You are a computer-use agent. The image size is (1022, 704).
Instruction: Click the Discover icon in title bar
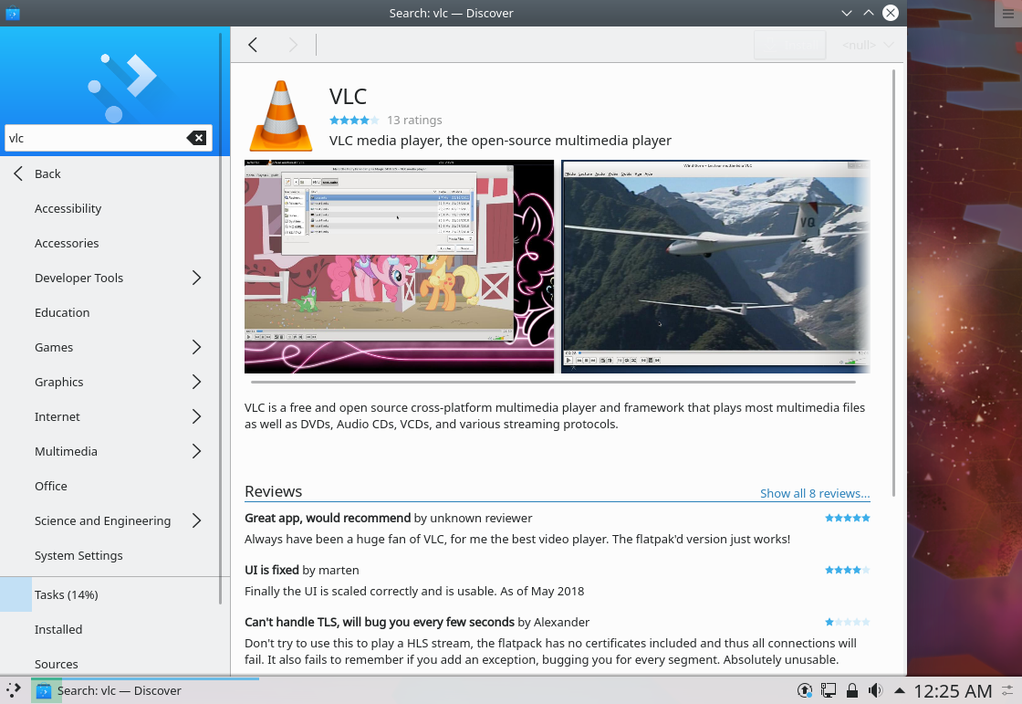13,13
